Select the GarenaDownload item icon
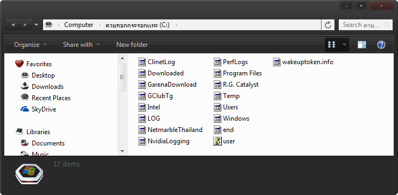The width and height of the screenshot is (398, 195). (142, 85)
